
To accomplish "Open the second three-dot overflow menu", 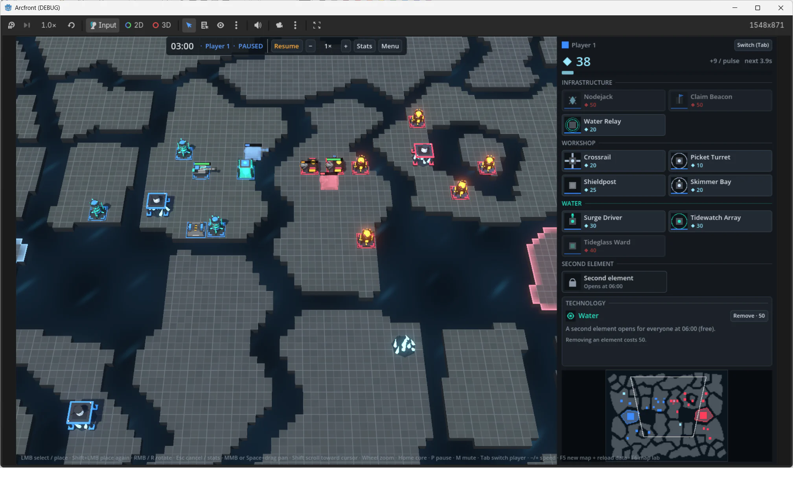I will click(x=295, y=25).
